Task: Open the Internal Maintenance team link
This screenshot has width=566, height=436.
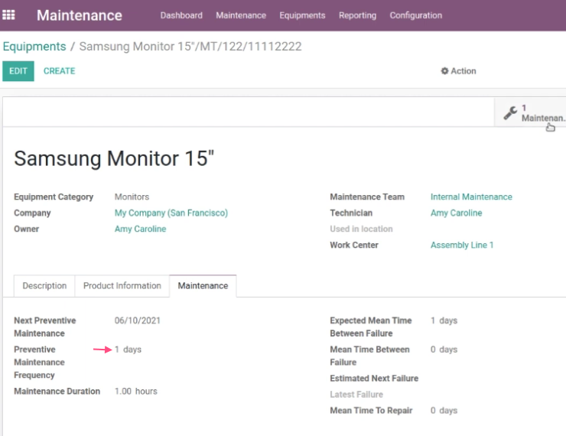Action: pyautogui.click(x=471, y=197)
